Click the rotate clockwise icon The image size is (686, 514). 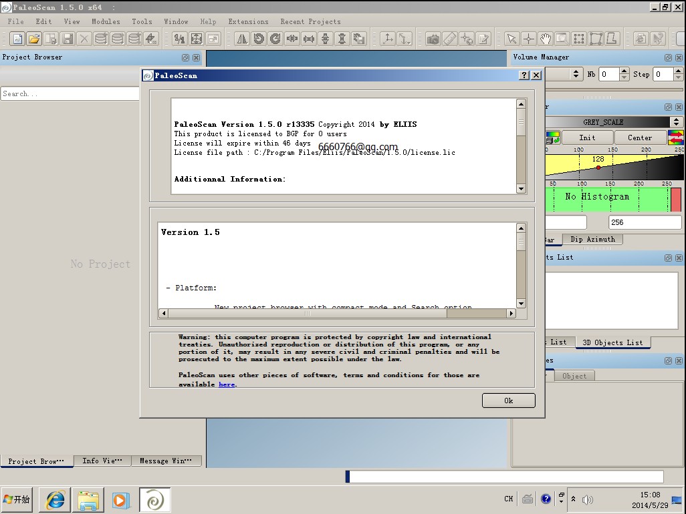pos(275,39)
